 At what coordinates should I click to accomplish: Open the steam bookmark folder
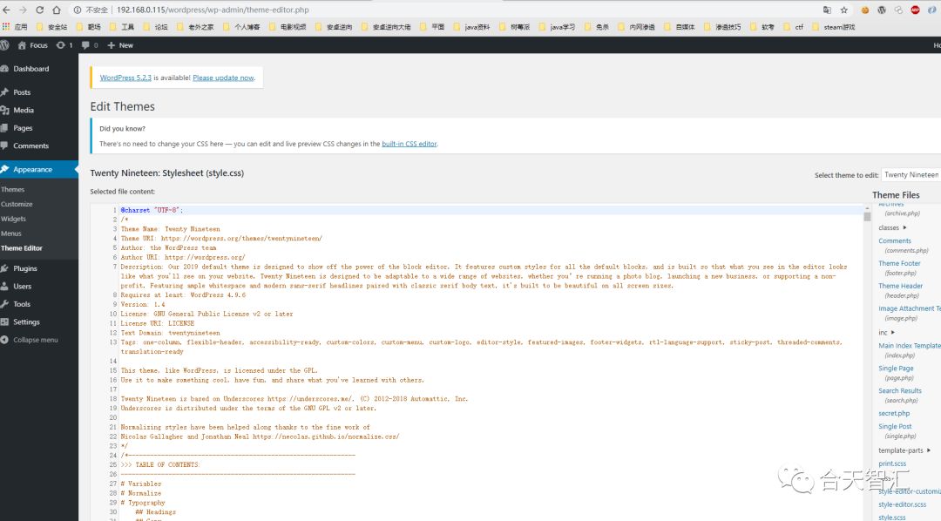[834, 27]
